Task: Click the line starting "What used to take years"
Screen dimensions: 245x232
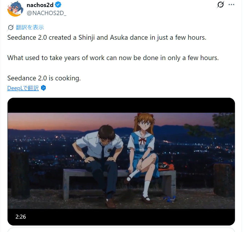Action: click(113, 58)
